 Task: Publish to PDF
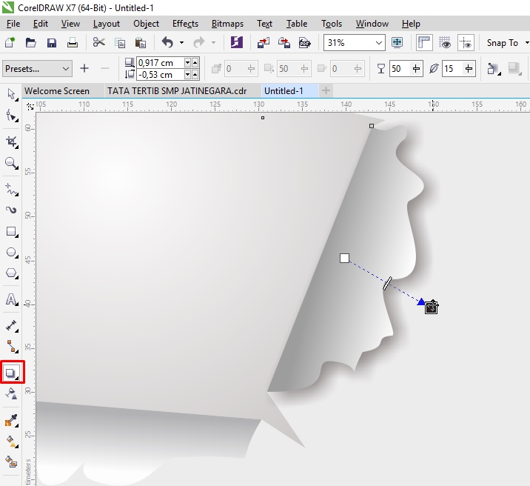point(304,43)
